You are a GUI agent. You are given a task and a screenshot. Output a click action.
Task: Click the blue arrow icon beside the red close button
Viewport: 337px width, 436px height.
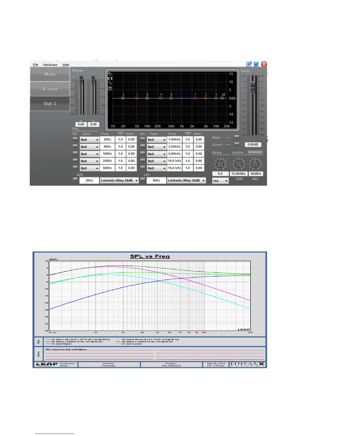[256, 64]
